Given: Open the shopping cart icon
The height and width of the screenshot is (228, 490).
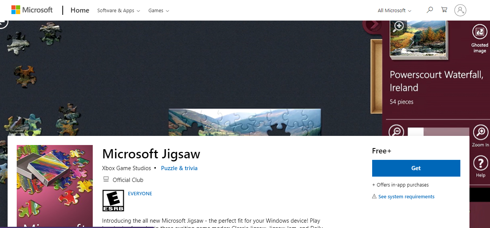Looking at the screenshot, I should click(x=444, y=10).
